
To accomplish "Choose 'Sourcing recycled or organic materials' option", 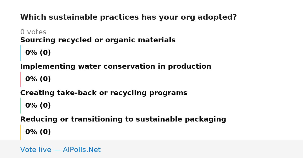I will 98,40.
